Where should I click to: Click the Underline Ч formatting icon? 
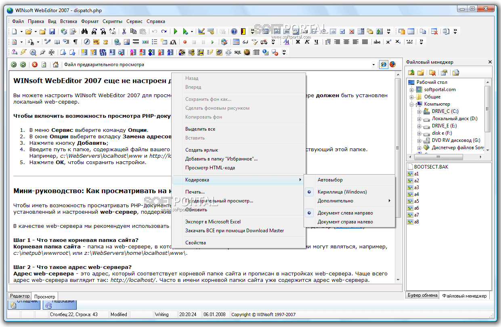click(x=317, y=42)
